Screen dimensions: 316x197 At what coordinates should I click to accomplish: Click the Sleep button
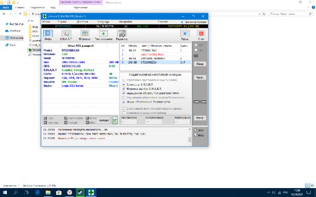click(200, 64)
